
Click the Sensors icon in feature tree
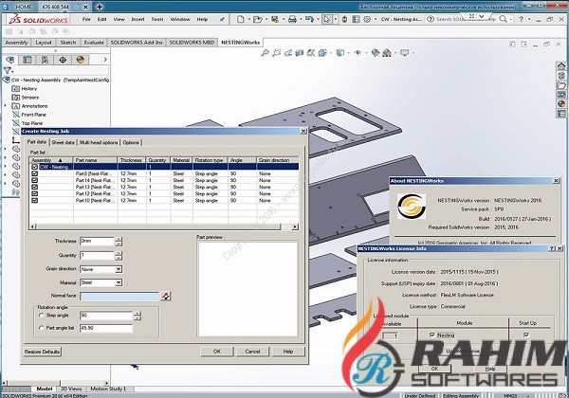click(x=15, y=96)
